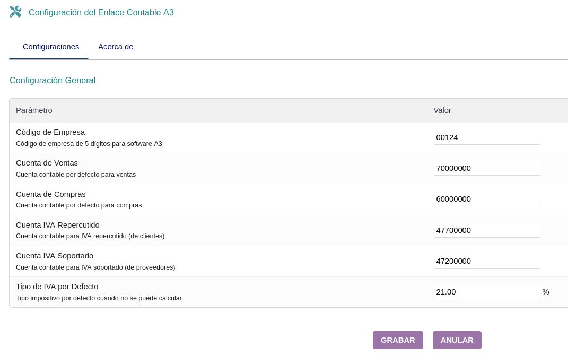Click the Cuenta de Ventas parameter label
Screen dimensions: 568x355
47,163
